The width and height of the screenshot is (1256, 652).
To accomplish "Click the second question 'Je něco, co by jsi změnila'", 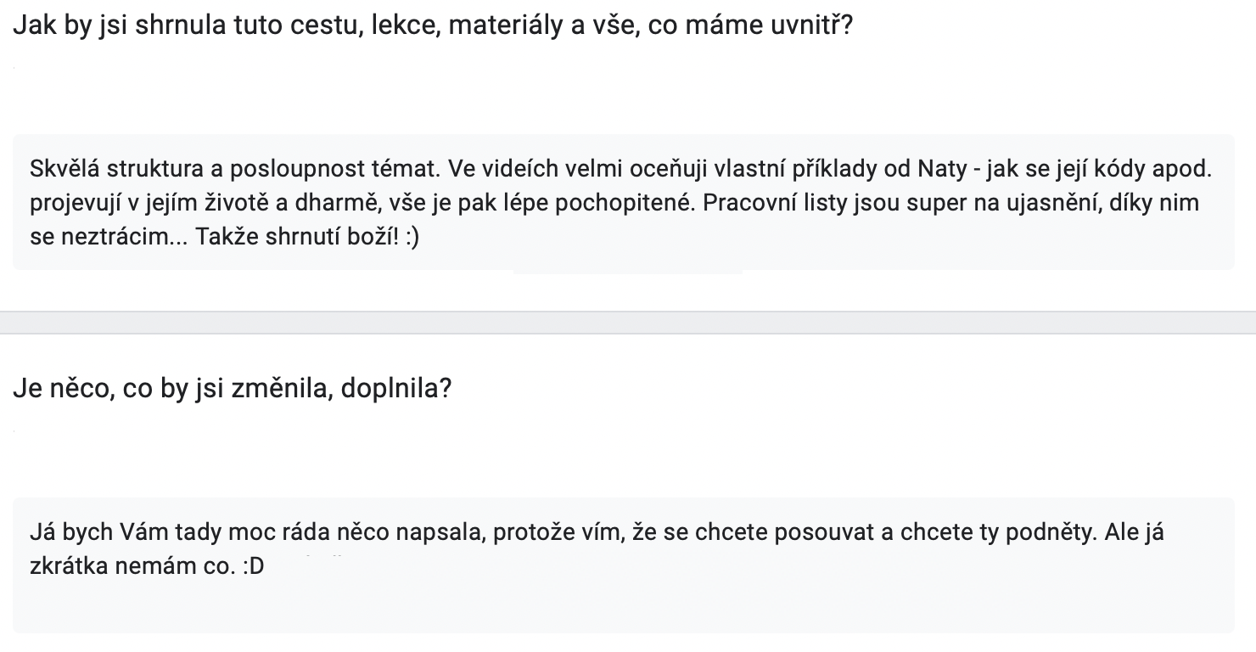I will 232,390.
